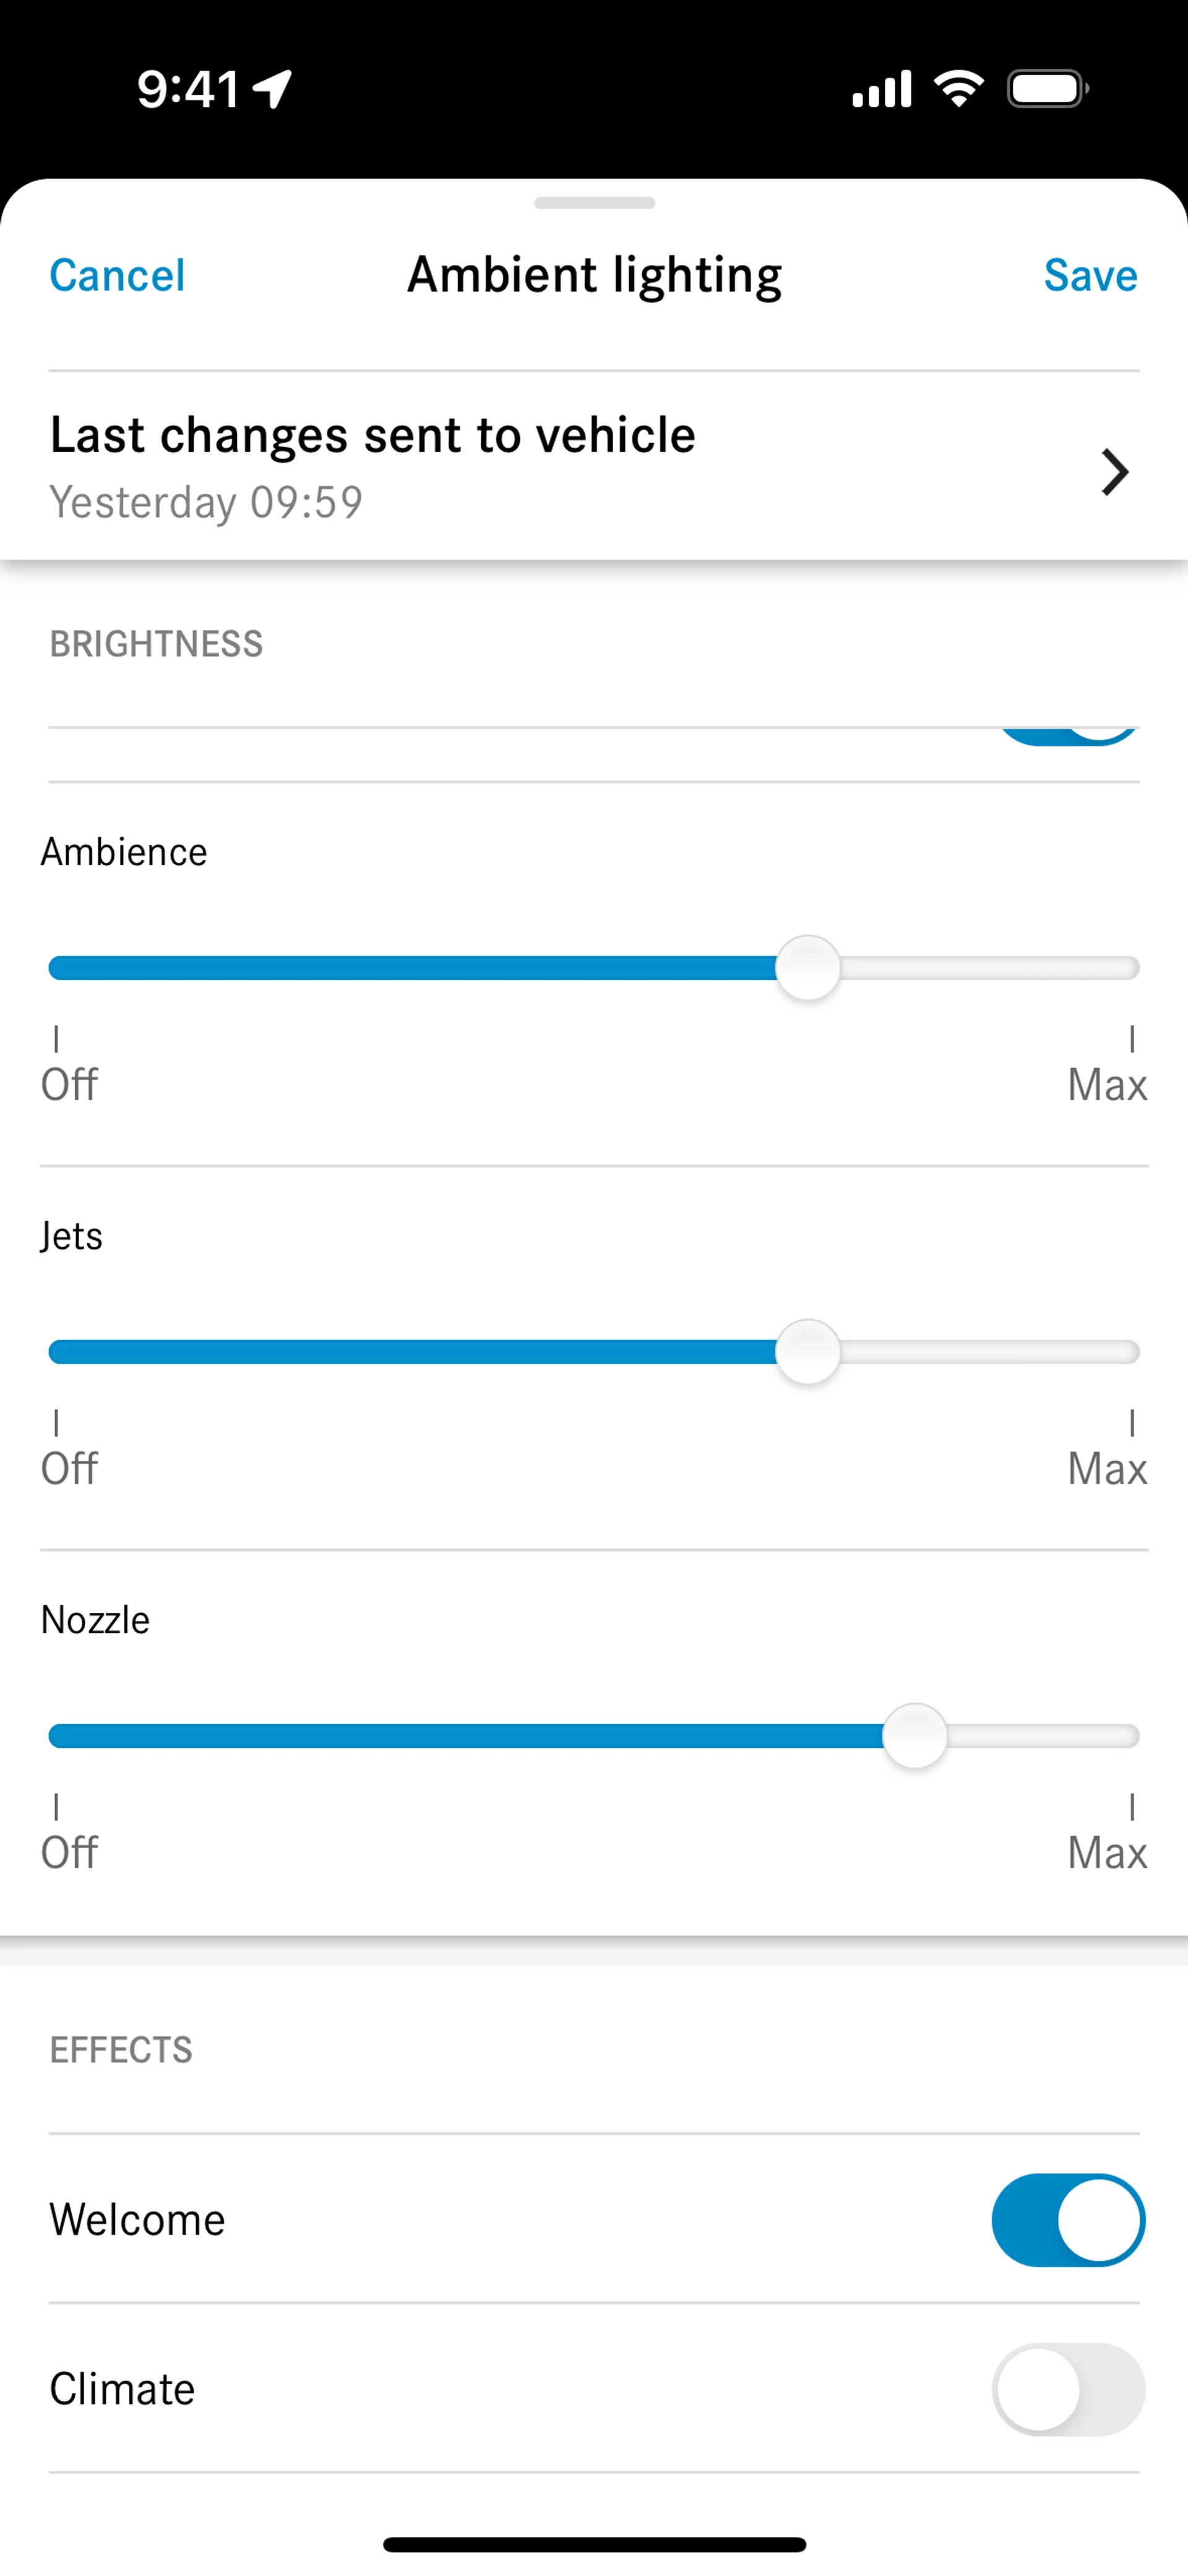Open last changes chevron arrow
The height and width of the screenshot is (2576, 1188).
1114,472
